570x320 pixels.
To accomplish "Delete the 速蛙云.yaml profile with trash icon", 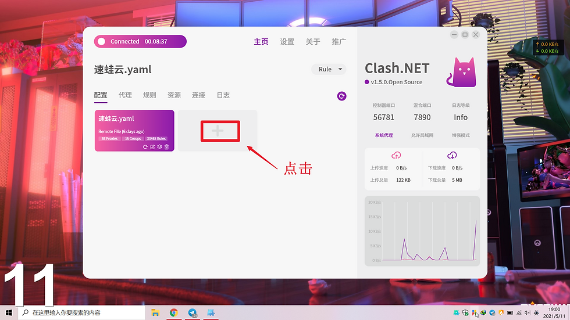I will [166, 147].
